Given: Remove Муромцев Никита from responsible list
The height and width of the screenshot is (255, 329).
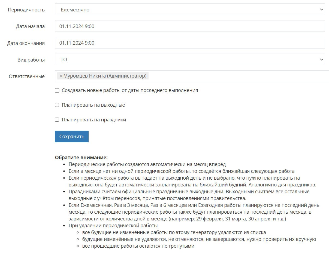Looking at the screenshot, I should click(61, 76).
